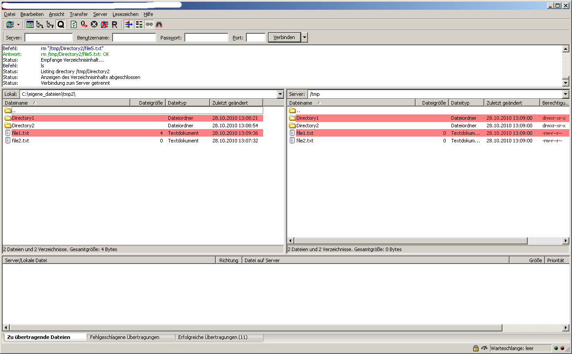Open the Site Manager icon

coord(10,24)
